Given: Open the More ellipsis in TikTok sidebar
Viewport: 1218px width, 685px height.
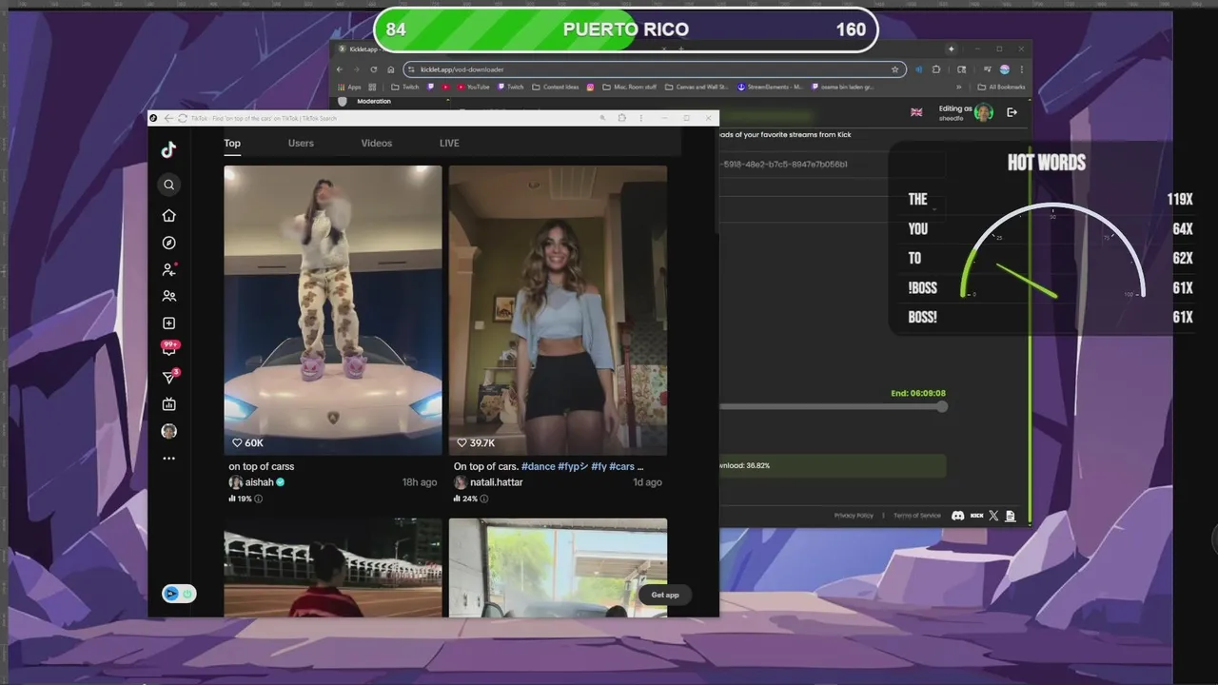Looking at the screenshot, I should 169,459.
